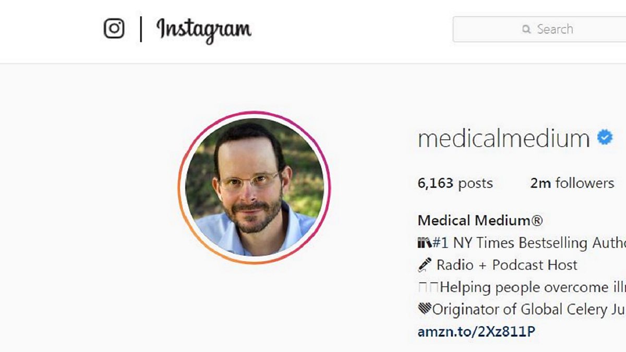626x352 pixels.
Task: Click the microphone emoji before Radio
Action: point(425,265)
